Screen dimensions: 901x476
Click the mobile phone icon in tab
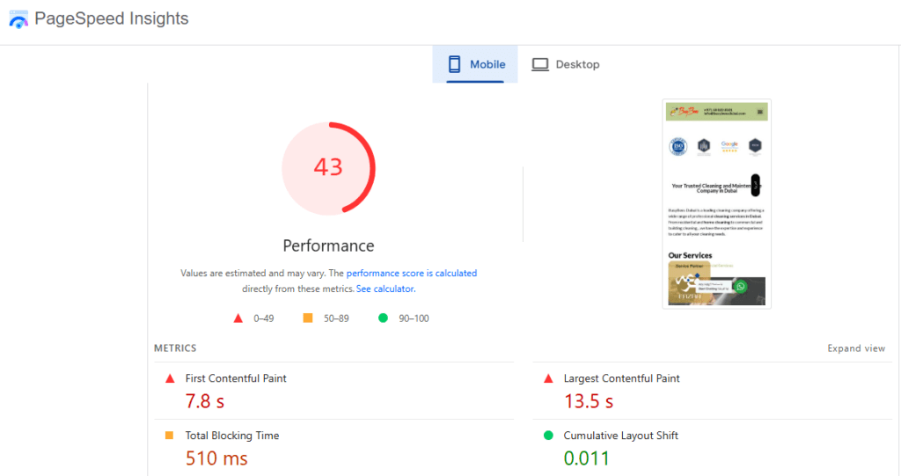coord(454,64)
